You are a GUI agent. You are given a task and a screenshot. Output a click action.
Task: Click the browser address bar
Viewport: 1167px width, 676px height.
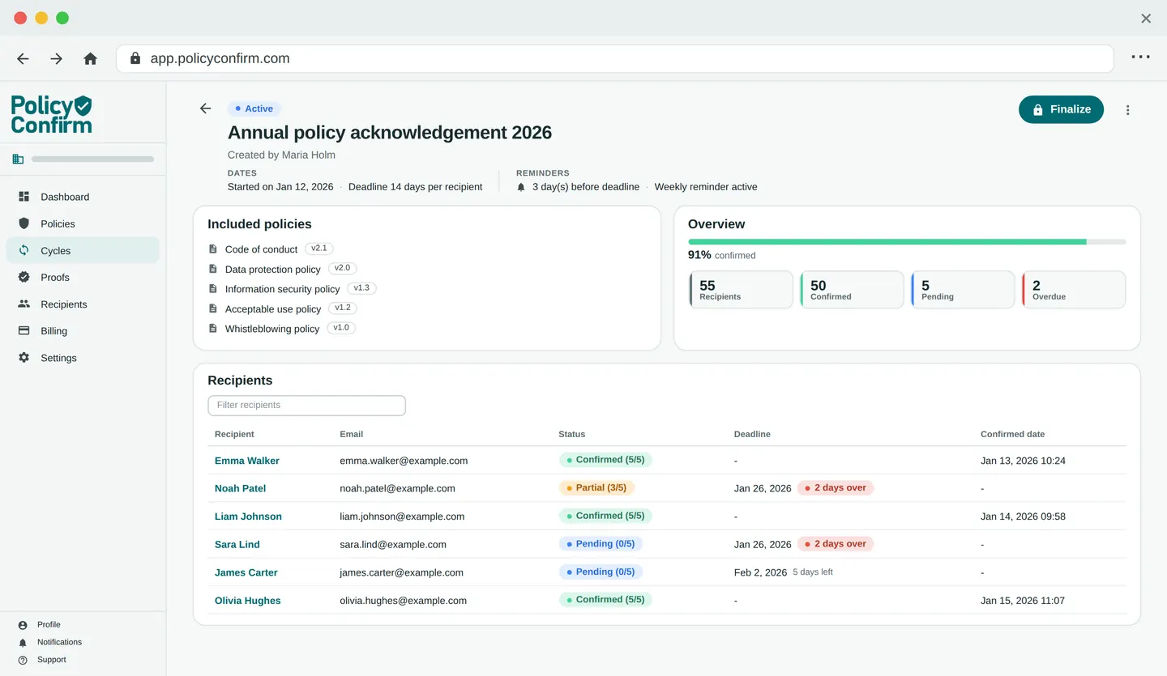point(614,58)
